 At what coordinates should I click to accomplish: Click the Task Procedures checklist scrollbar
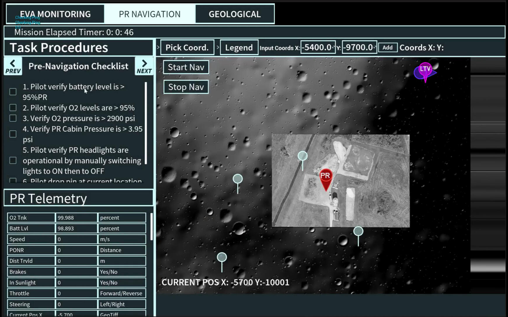pyautogui.click(x=146, y=122)
